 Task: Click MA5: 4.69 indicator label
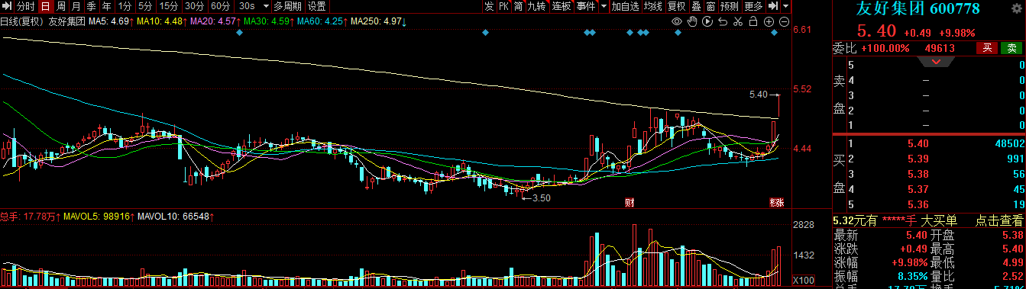(x=110, y=21)
